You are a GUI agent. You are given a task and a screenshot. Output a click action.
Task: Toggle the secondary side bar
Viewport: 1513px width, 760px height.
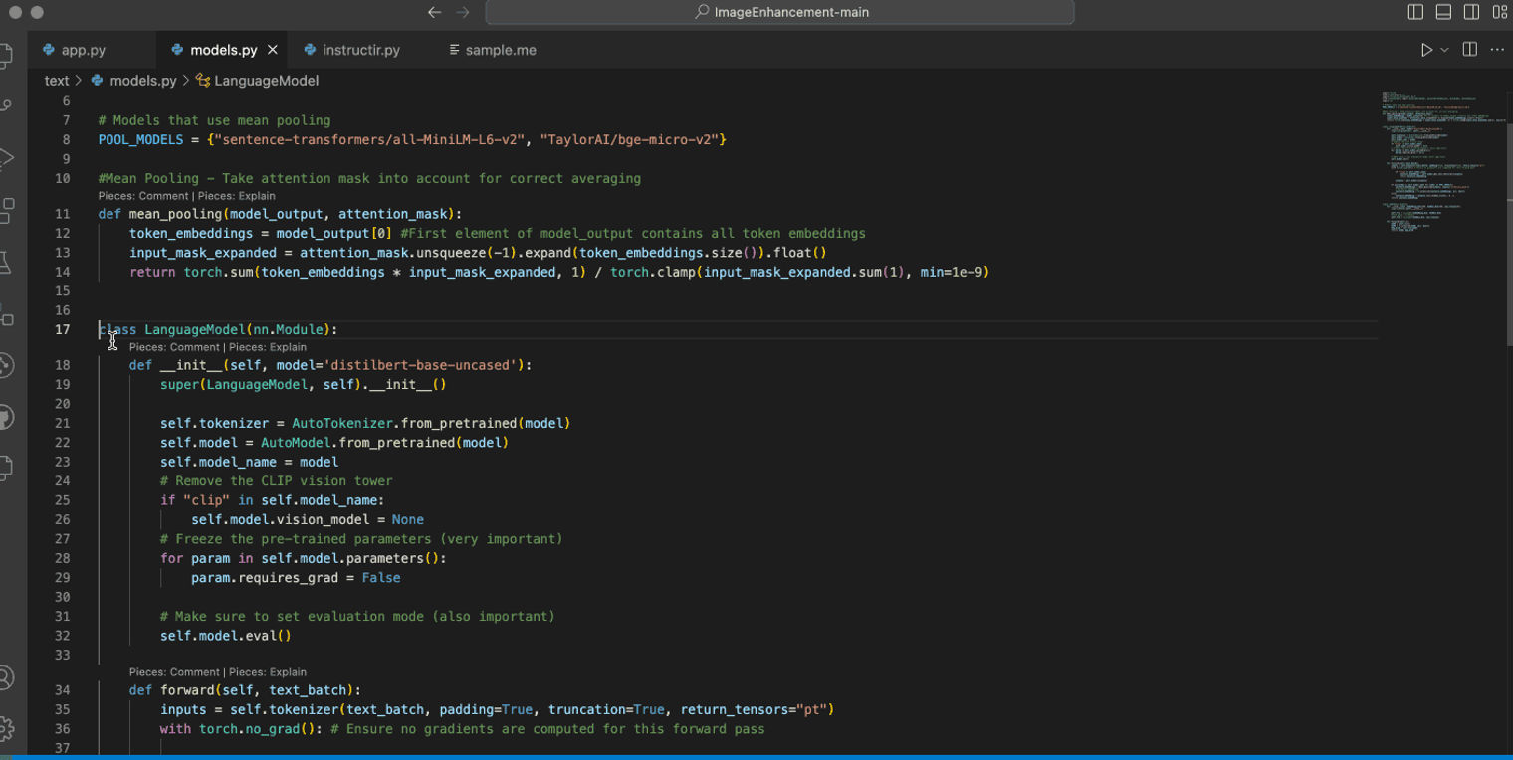[1471, 12]
